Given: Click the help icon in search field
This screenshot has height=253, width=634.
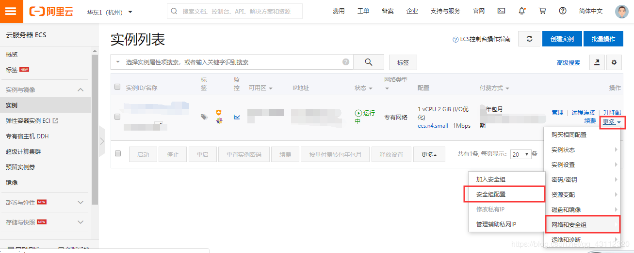Looking at the screenshot, I should pyautogui.click(x=346, y=62).
